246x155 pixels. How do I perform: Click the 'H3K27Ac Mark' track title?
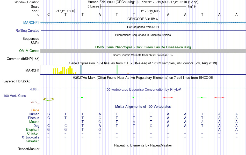(143, 78)
